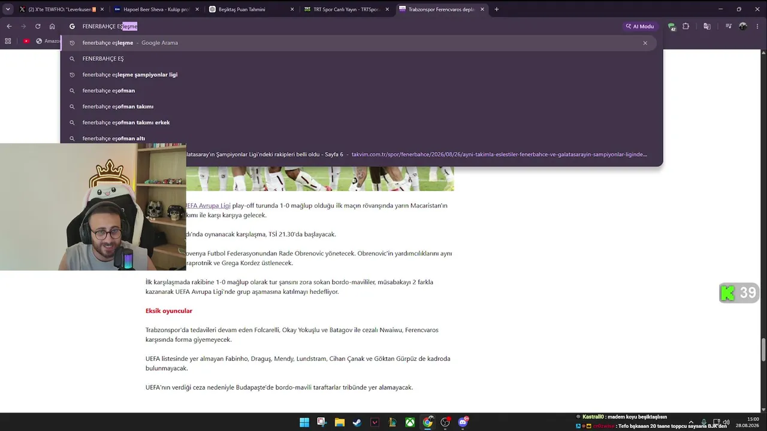The image size is (767, 431).
Task: Open the green extension with badge 42
Action: coord(672,26)
